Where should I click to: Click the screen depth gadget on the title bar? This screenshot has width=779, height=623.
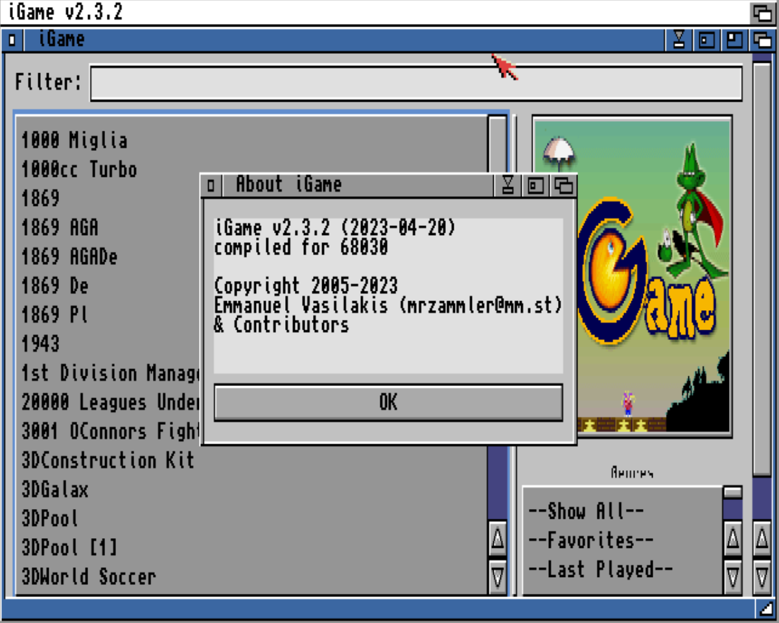pyautogui.click(x=762, y=13)
